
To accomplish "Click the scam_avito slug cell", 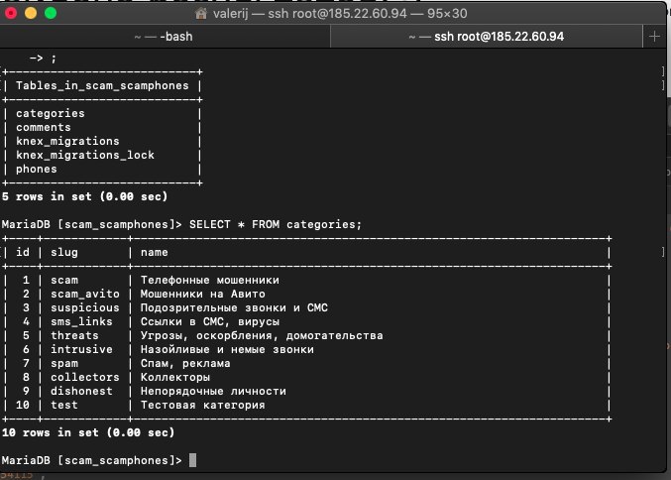I will 85,294.
